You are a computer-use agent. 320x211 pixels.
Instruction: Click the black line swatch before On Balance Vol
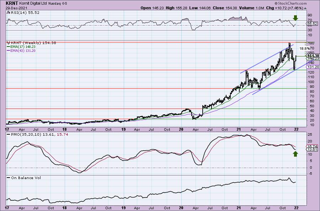9,178
